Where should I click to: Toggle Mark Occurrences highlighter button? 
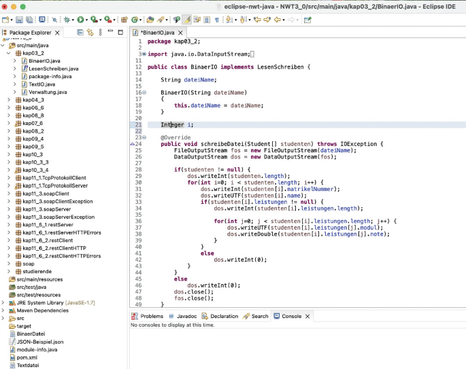pyautogui.click(x=187, y=20)
